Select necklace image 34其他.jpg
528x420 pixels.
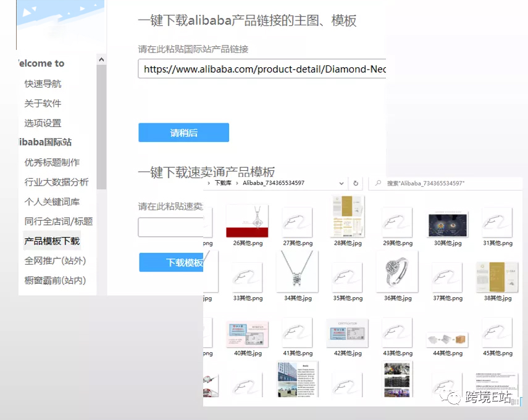click(298, 272)
